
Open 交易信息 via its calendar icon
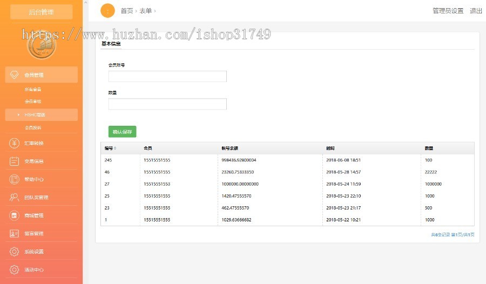coord(14,161)
